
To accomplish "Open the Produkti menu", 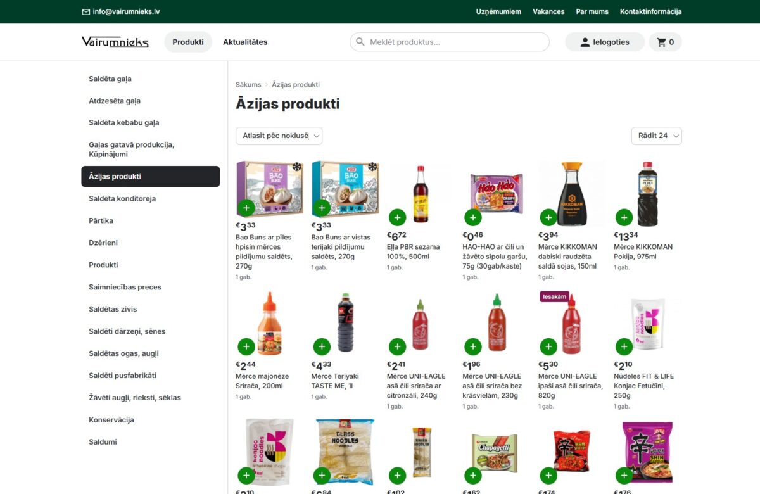I will (187, 41).
